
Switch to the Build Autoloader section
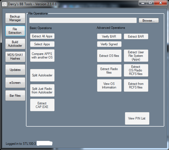pyautogui.click(x=15, y=44)
